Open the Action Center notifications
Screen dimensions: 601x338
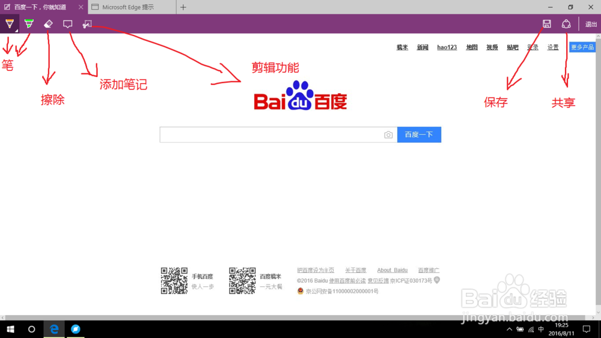(587, 329)
